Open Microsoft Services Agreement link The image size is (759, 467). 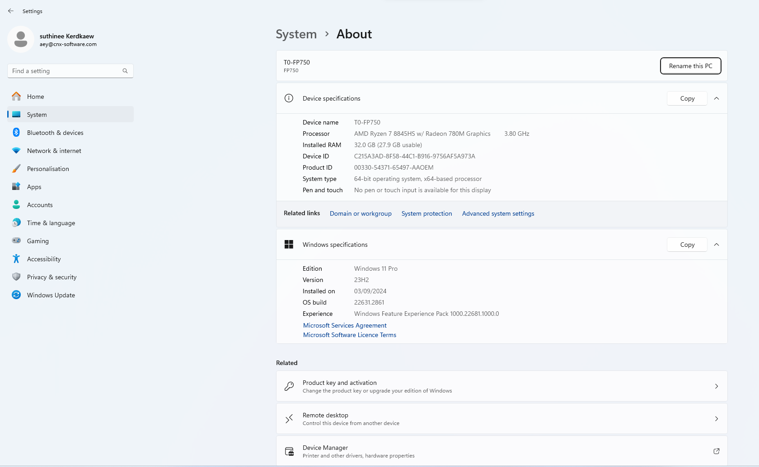(x=345, y=325)
